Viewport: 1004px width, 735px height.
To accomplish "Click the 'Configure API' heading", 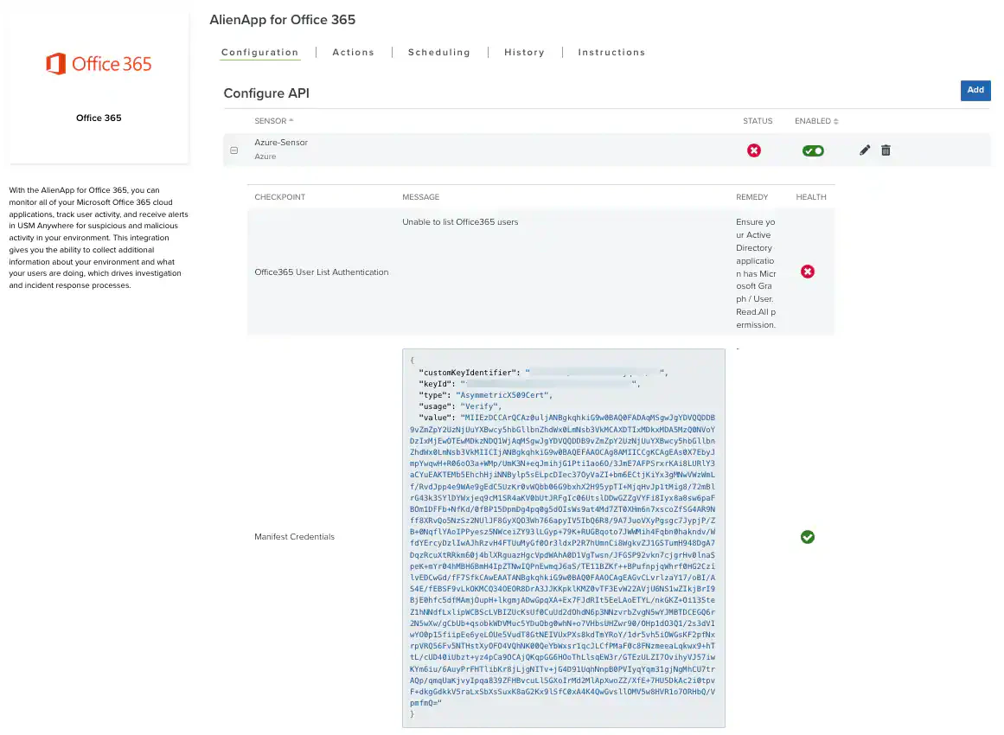I will coord(266,93).
